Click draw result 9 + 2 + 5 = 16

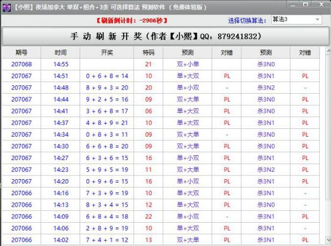pos(107,99)
